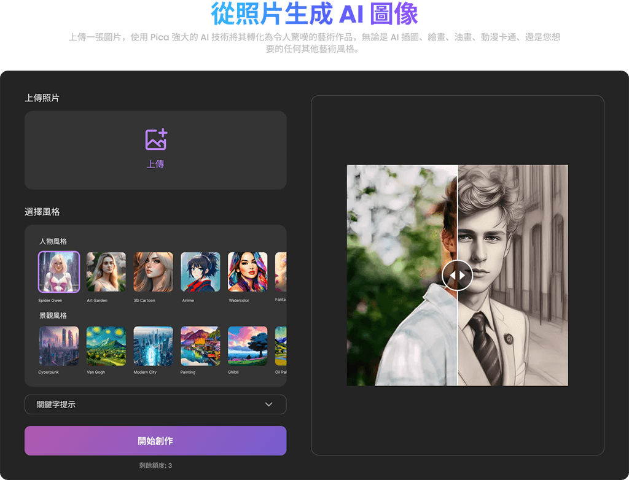
Task: Click the 3D Cartoon caption text
Action: pos(144,300)
